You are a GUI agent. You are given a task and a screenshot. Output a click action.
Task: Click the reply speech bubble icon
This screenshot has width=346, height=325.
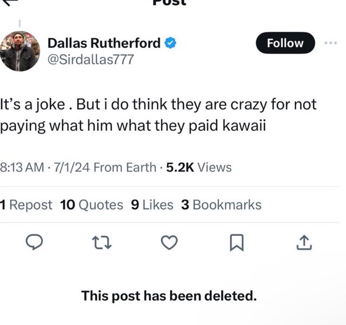click(x=35, y=245)
